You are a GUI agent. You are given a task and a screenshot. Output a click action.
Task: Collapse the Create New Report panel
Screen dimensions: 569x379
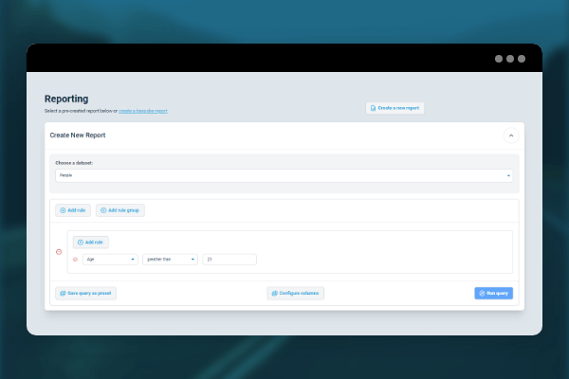tap(509, 135)
